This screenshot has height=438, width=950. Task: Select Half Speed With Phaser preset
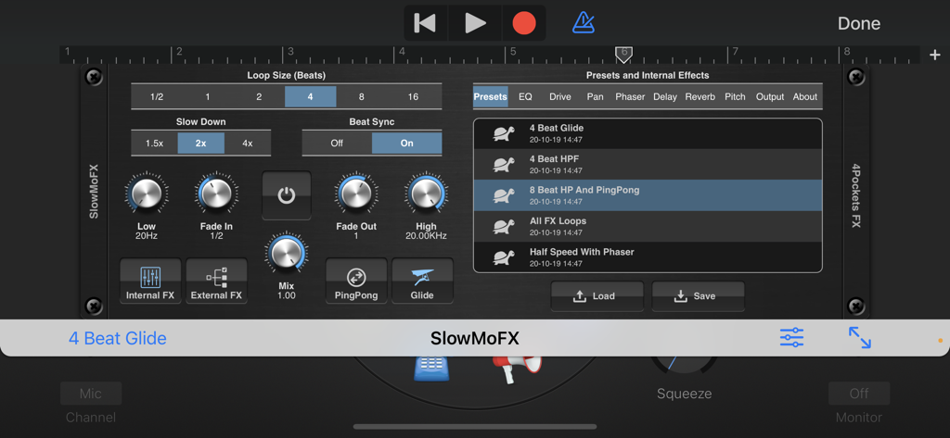tap(648, 257)
